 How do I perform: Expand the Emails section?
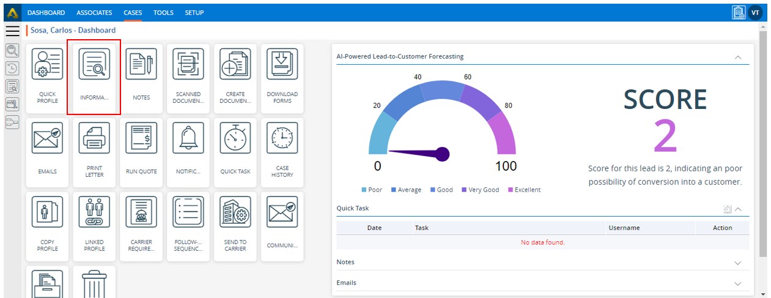pyautogui.click(x=738, y=283)
